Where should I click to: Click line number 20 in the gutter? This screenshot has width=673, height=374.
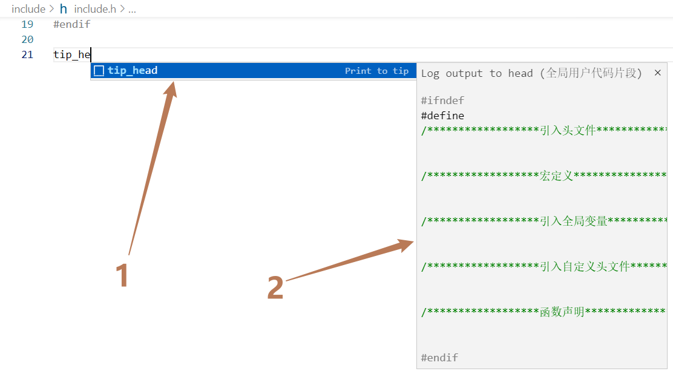point(27,40)
